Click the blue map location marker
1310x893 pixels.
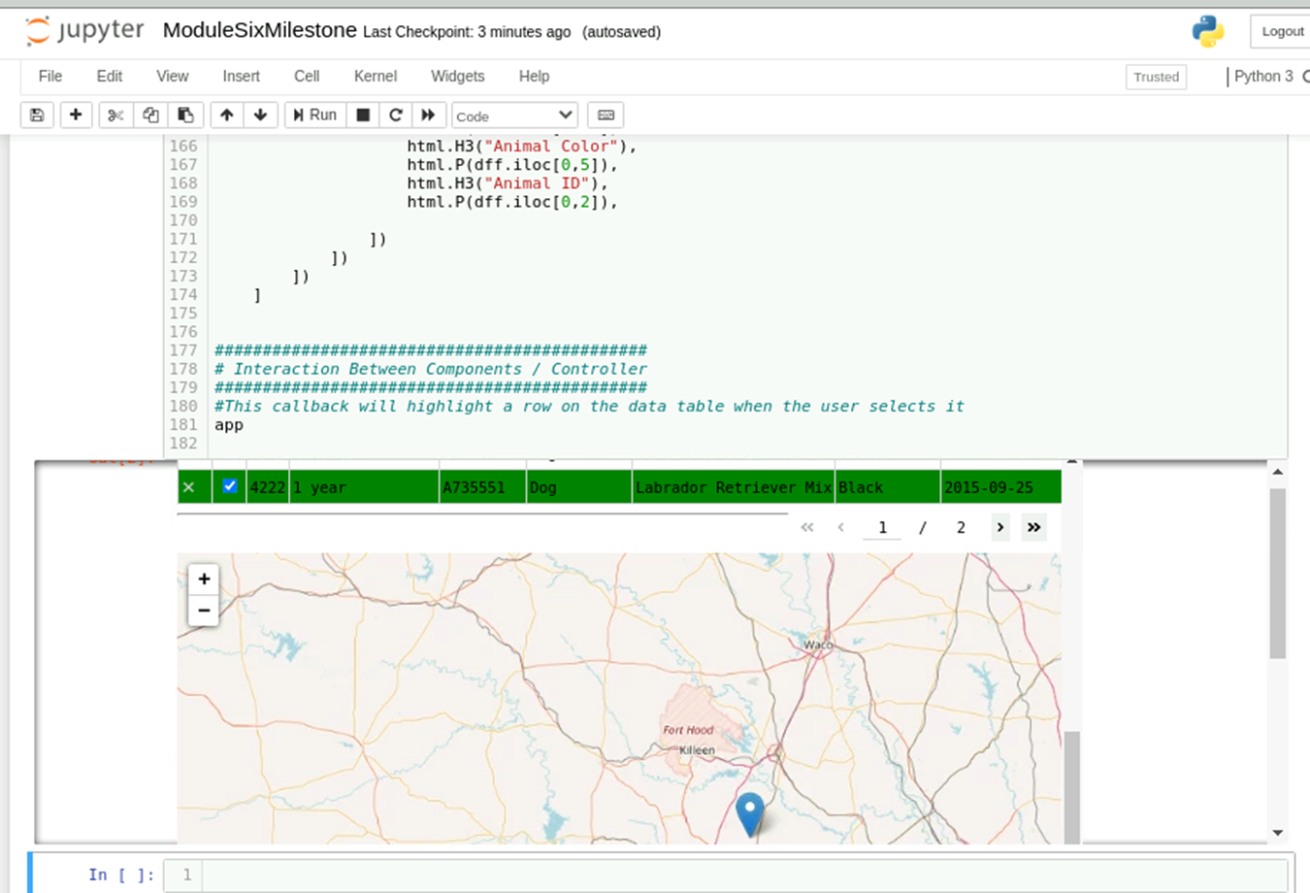[x=750, y=813]
